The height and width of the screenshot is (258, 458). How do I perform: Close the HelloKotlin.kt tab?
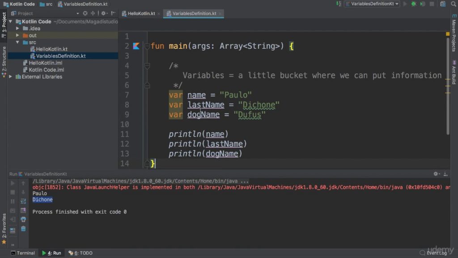coord(159,14)
